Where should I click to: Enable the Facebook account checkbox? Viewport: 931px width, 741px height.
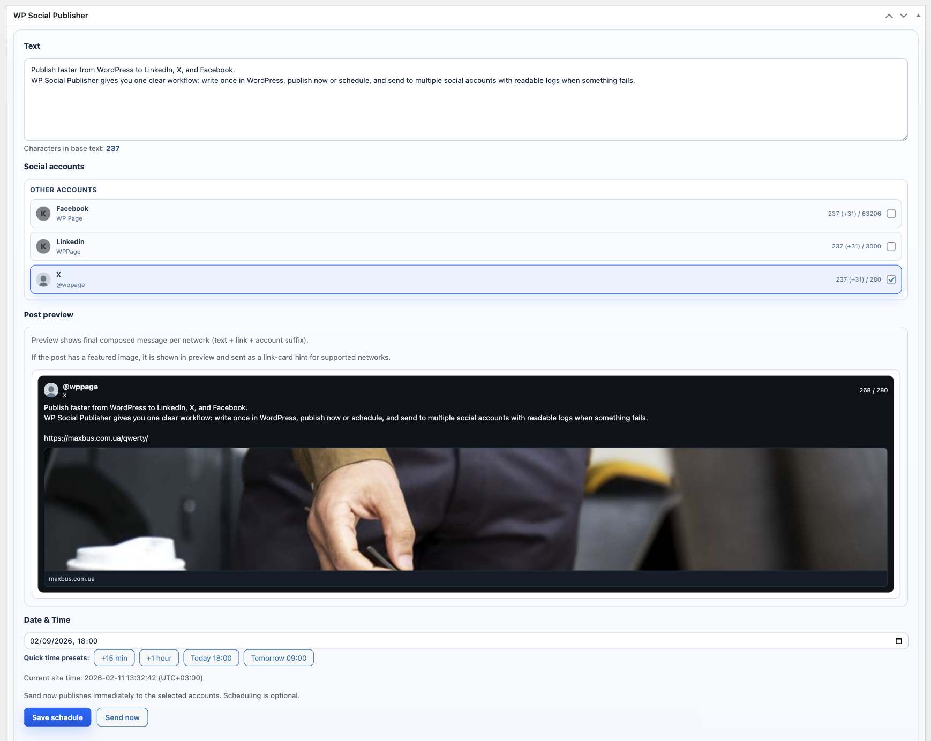coord(891,213)
